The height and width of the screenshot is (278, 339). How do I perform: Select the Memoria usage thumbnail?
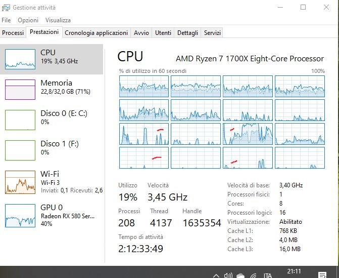(x=20, y=90)
